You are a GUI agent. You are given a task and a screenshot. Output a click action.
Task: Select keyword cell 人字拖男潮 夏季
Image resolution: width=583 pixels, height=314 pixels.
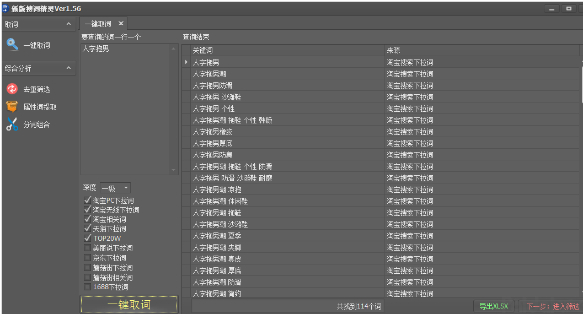[x=288, y=236]
